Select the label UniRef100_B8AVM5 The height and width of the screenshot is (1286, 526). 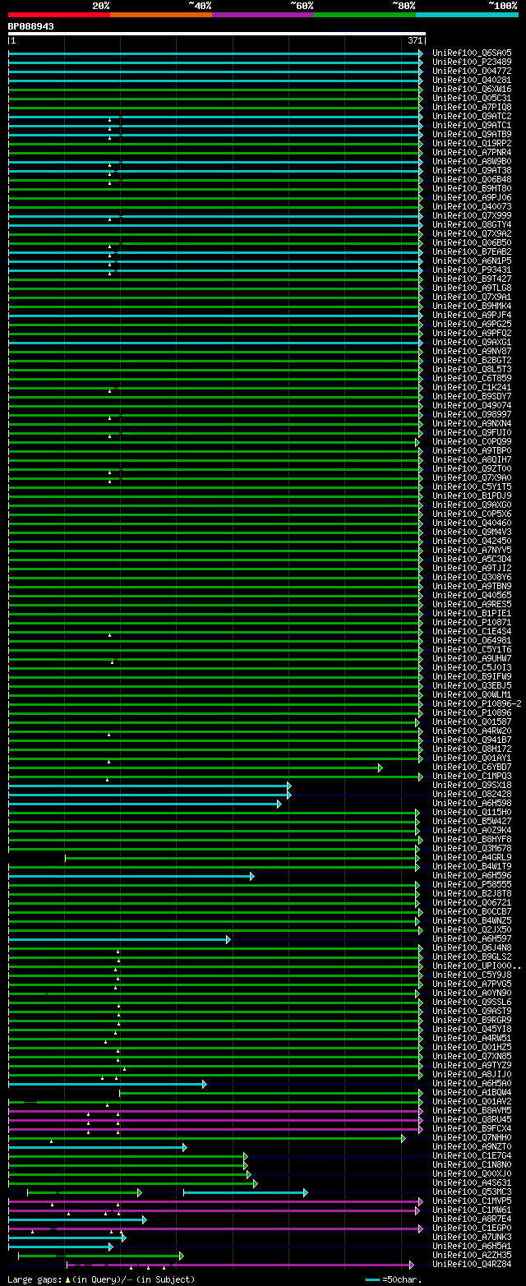(471, 1110)
